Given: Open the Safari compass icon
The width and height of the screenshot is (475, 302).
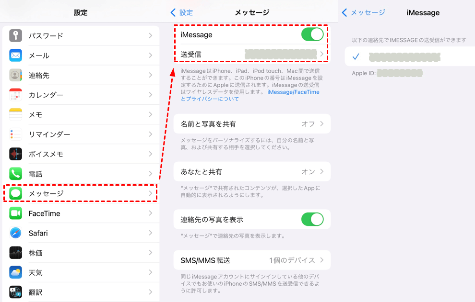Looking at the screenshot, I should 16,233.
